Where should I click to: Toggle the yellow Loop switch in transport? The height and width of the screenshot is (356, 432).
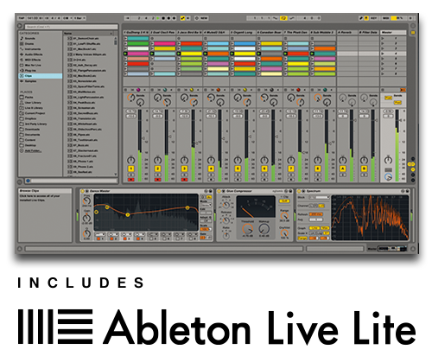click(x=283, y=18)
